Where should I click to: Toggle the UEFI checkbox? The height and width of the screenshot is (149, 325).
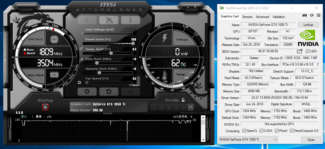click(x=308, y=51)
